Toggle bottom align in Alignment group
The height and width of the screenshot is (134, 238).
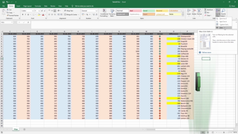coord(55,11)
